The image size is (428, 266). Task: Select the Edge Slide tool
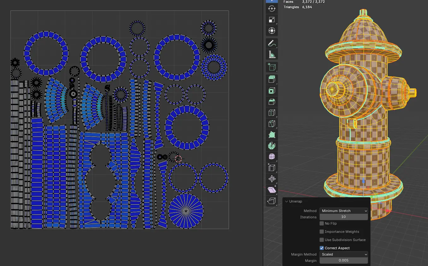point(272,168)
